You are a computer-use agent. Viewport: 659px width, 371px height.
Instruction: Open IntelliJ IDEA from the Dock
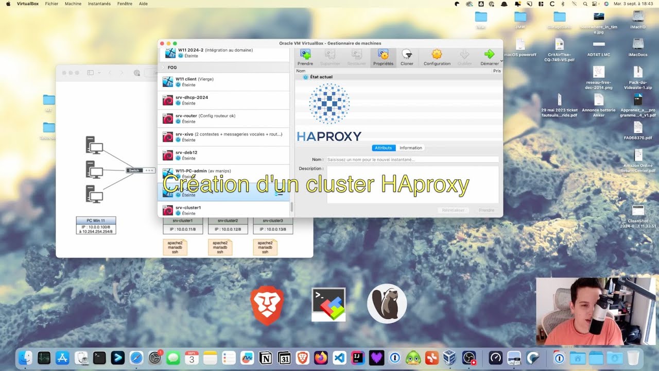(358, 357)
